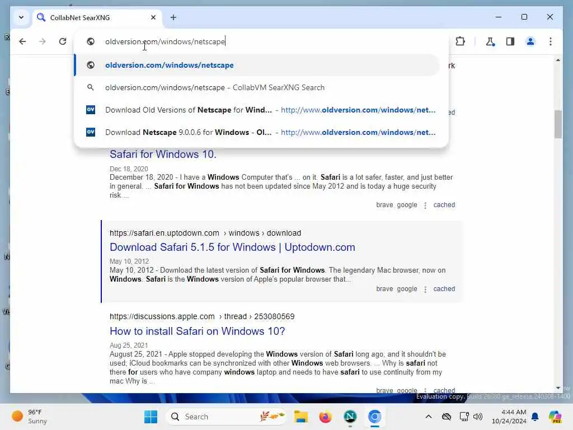Click the address bar URL text
This screenshot has height=430, width=573.
click(165, 41)
